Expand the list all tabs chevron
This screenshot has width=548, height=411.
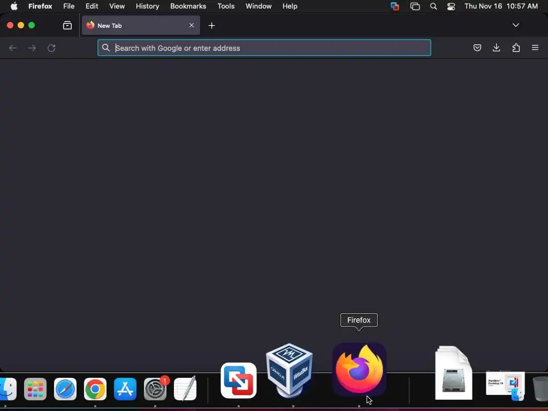(515, 25)
